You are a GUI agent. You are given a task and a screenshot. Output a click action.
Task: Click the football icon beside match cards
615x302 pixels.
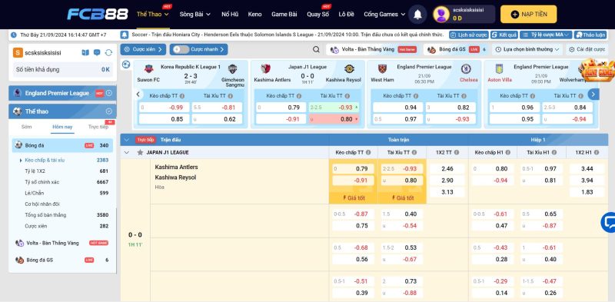point(126,64)
